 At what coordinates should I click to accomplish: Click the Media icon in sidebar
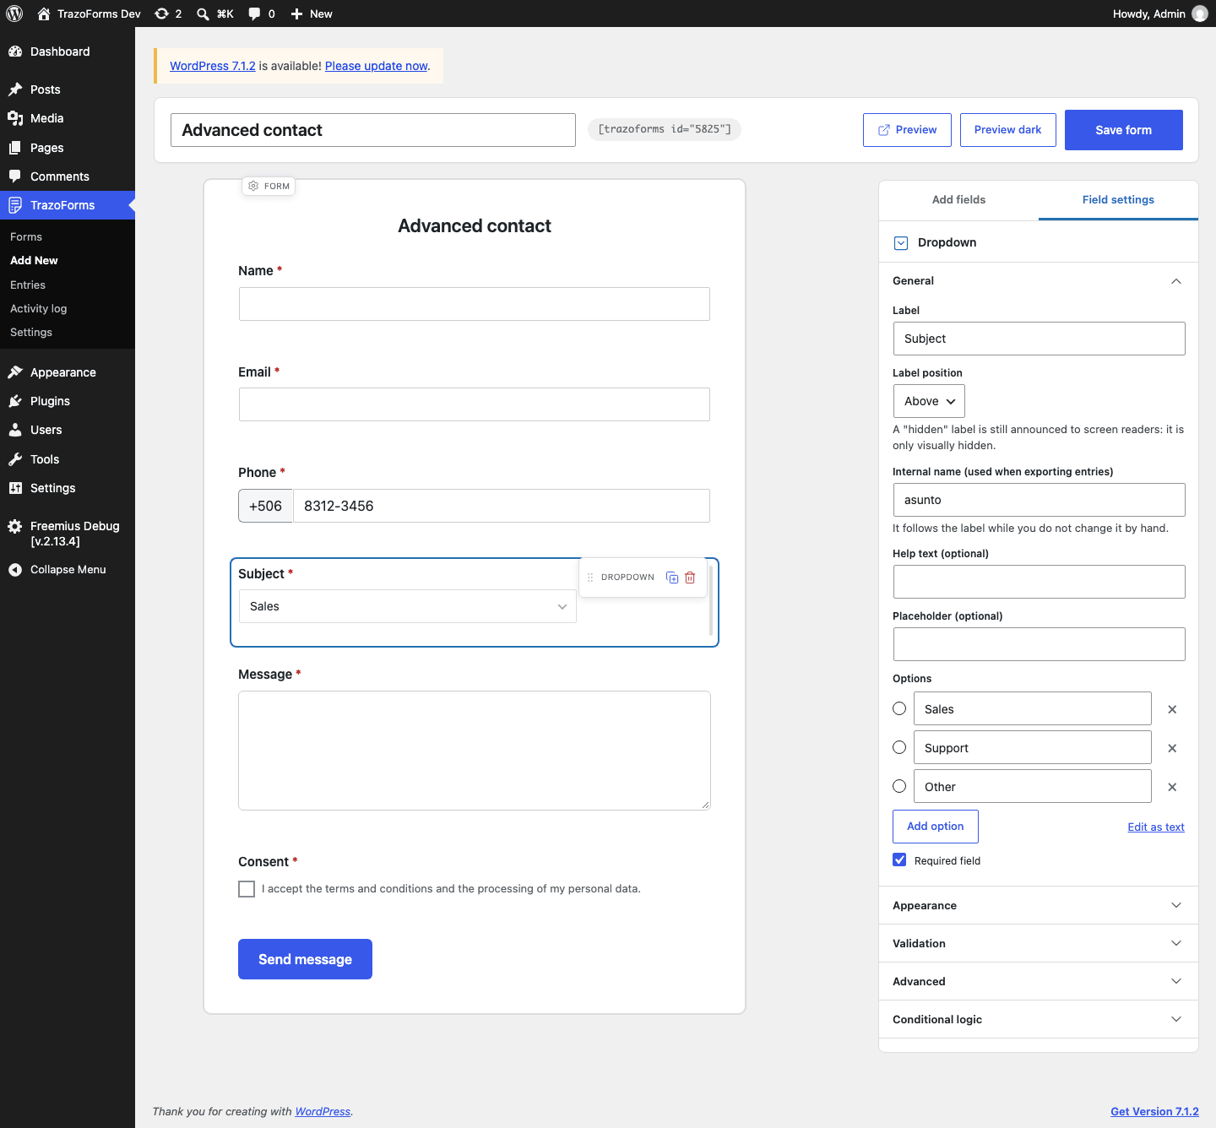coord(15,118)
